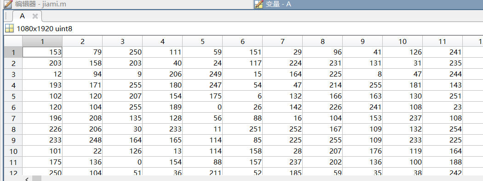Click cell 85 in row 9 column 6
The width and height of the screenshot is (483, 181).
[x=243, y=140]
